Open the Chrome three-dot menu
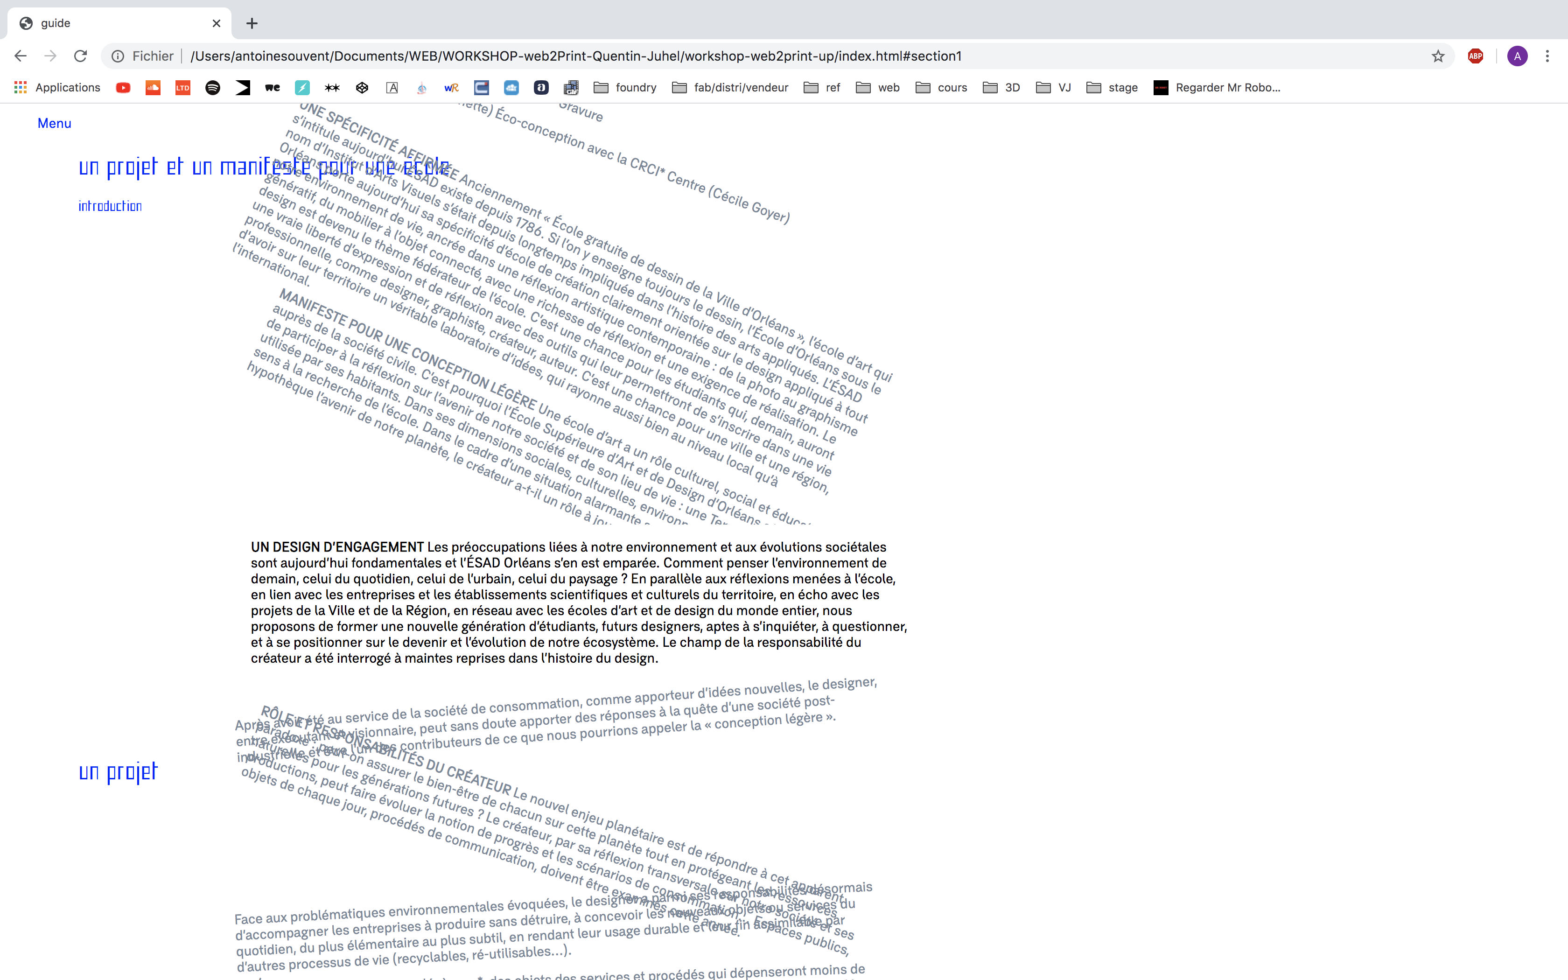Screen dimensions: 1568x980 click(1547, 56)
